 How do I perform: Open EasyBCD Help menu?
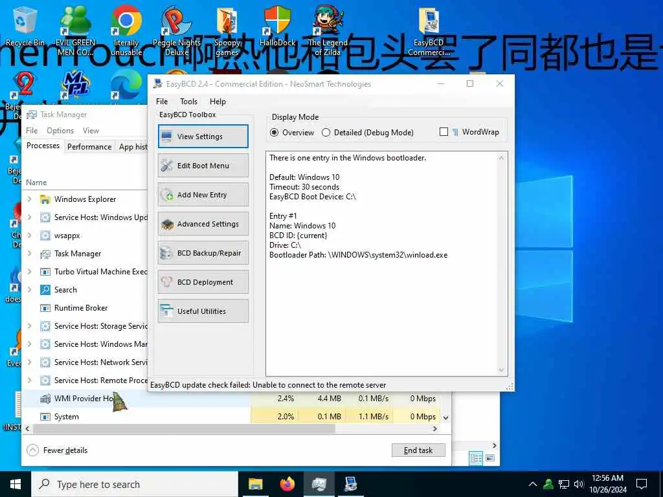pos(218,102)
